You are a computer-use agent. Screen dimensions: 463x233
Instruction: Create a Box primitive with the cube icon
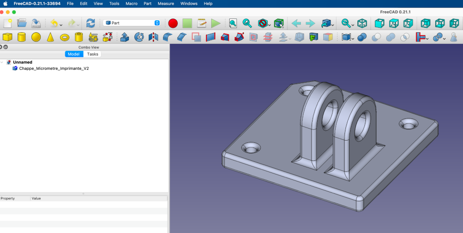pos(7,37)
